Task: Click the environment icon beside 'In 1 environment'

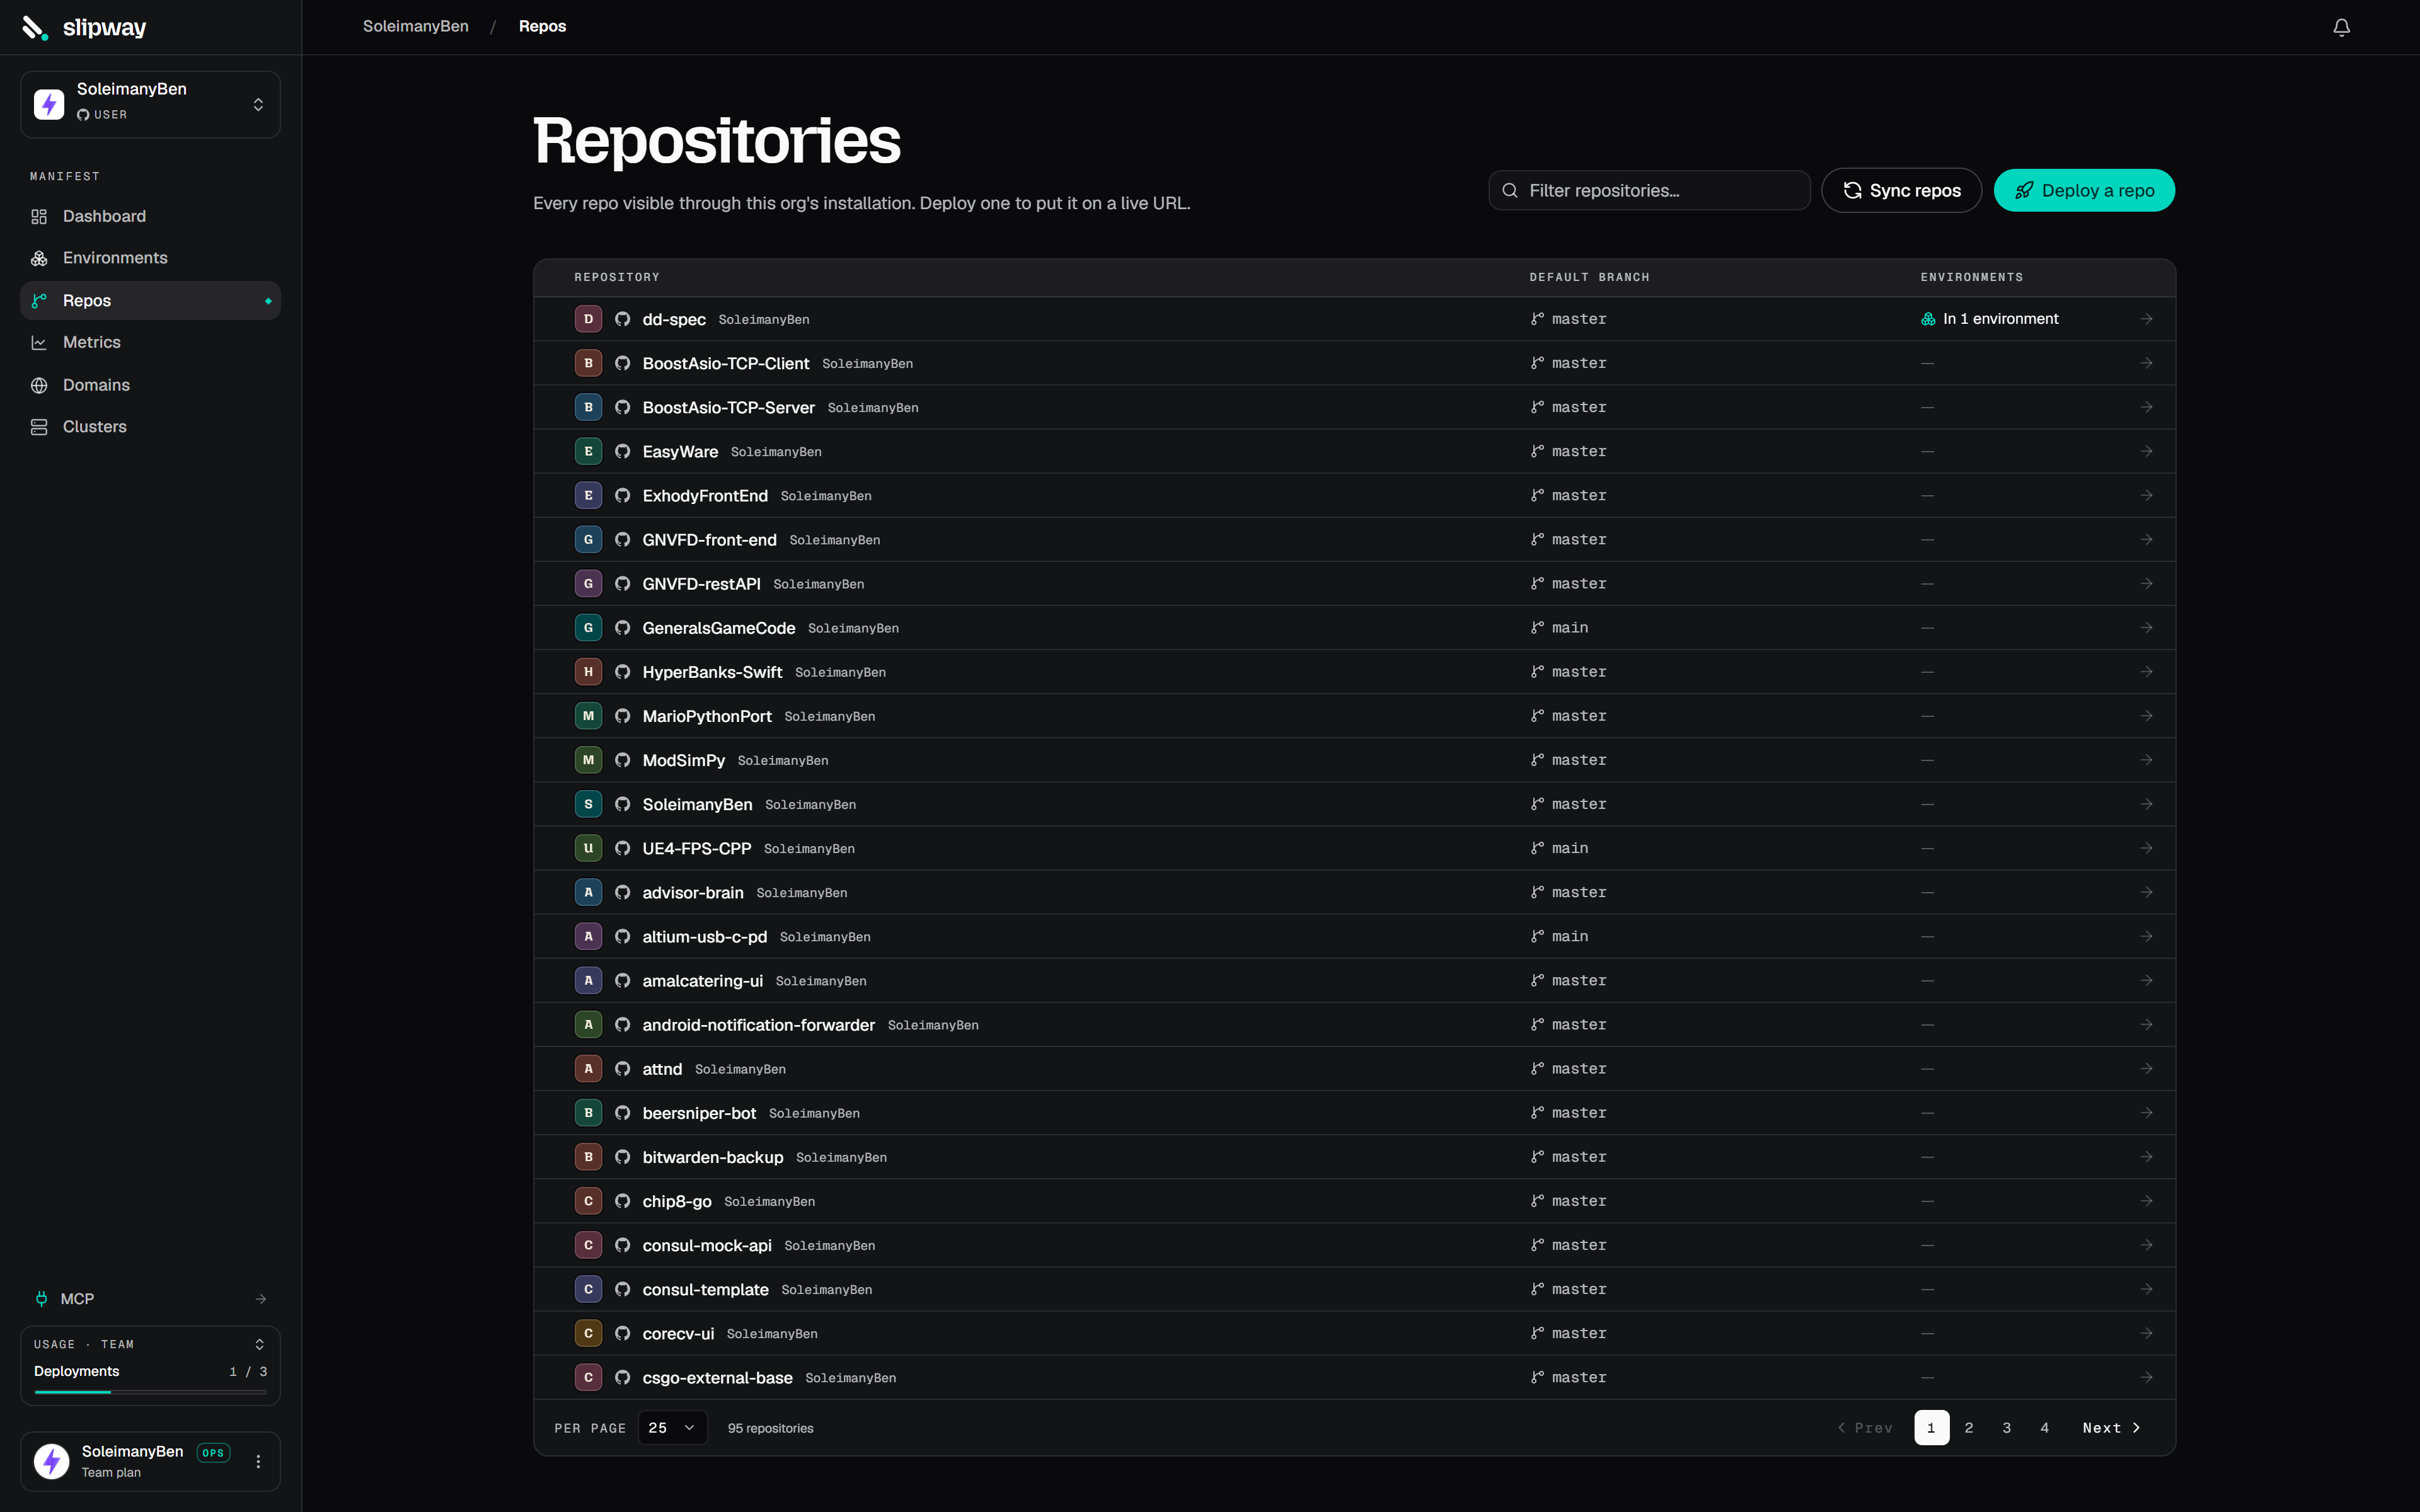Action: tap(1928, 319)
